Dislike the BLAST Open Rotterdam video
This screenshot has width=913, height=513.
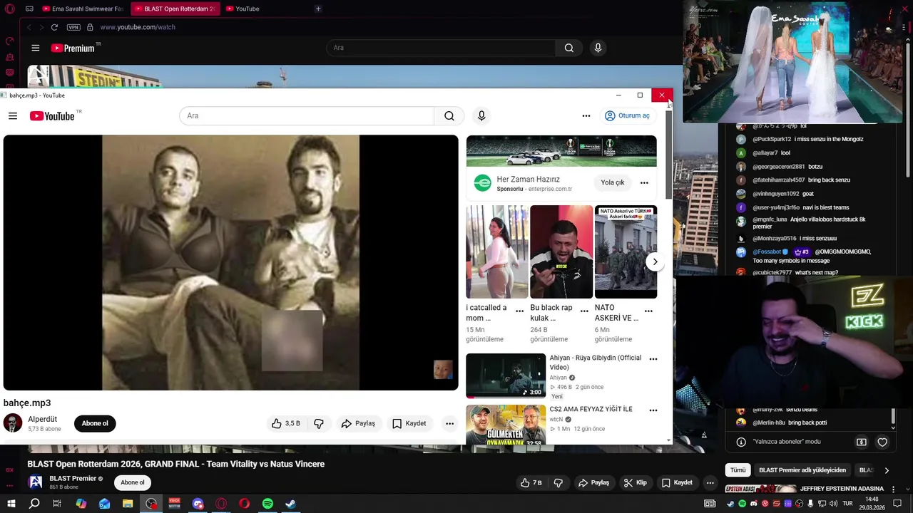click(558, 482)
